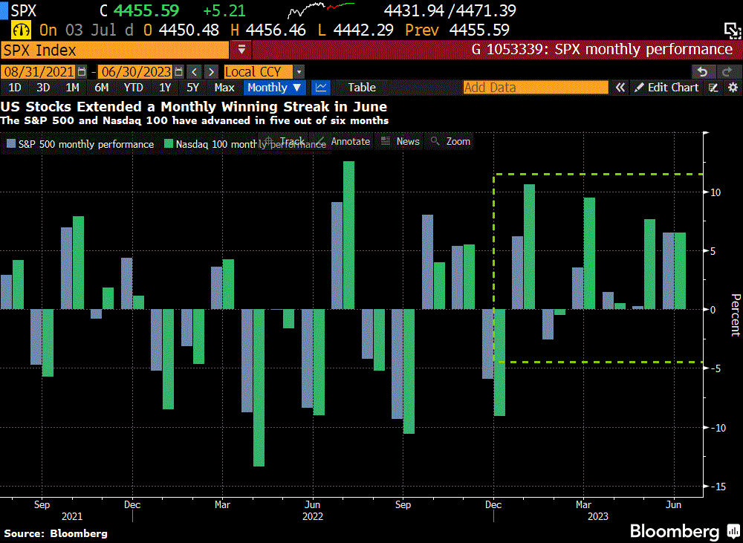Screen dimensions: 743x543
Task: Click the red G 1053339 chart title bar
Action: (497, 50)
